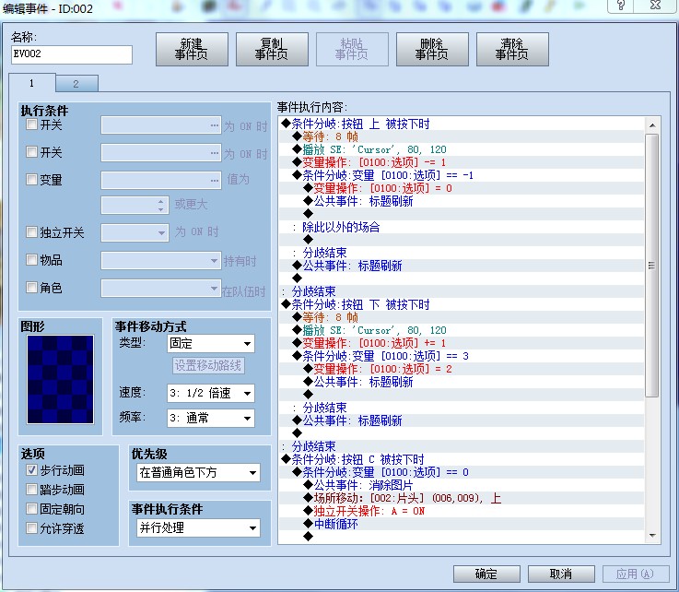Click the 新建事件页 button
Screen dimensions: 679x592
tap(192, 50)
